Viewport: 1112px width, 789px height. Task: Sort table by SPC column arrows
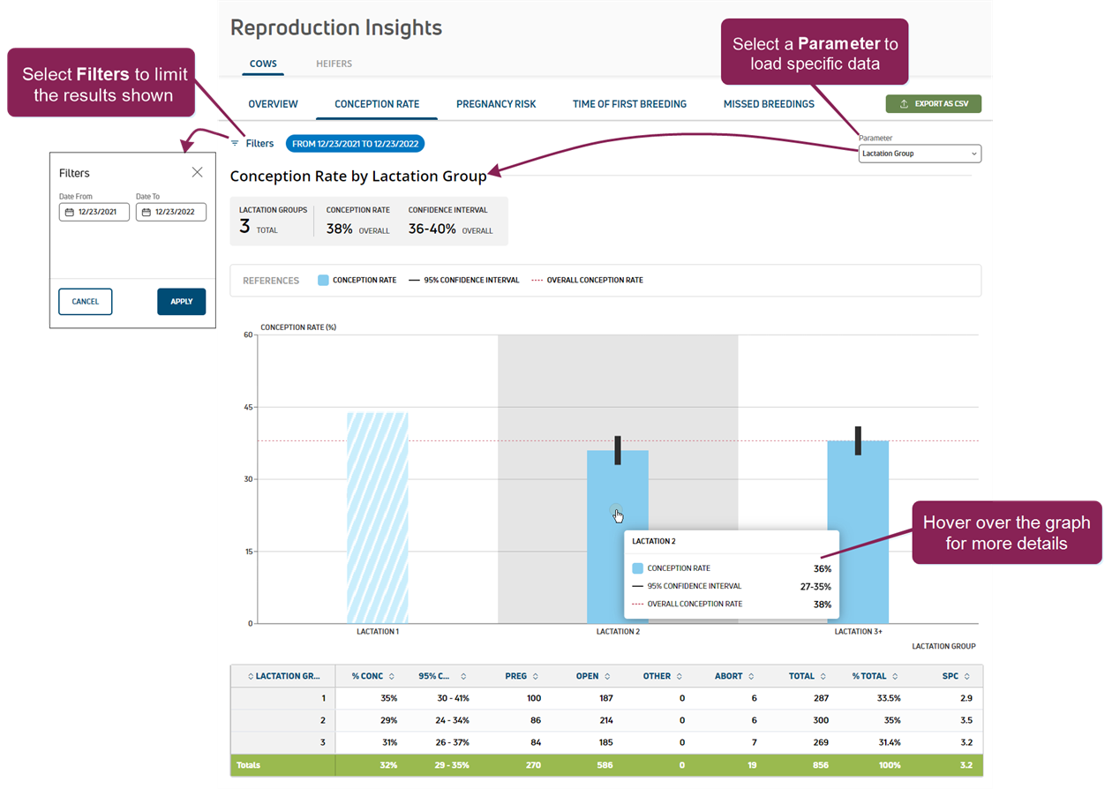[x=968, y=676]
